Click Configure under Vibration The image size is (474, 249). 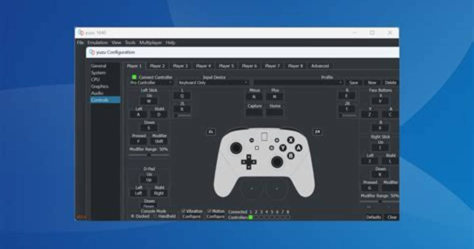click(191, 217)
